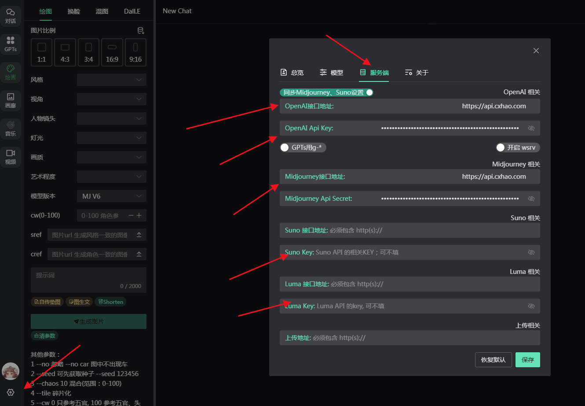
Task: Open the GPTs sidebar icon
Action: tap(11, 44)
